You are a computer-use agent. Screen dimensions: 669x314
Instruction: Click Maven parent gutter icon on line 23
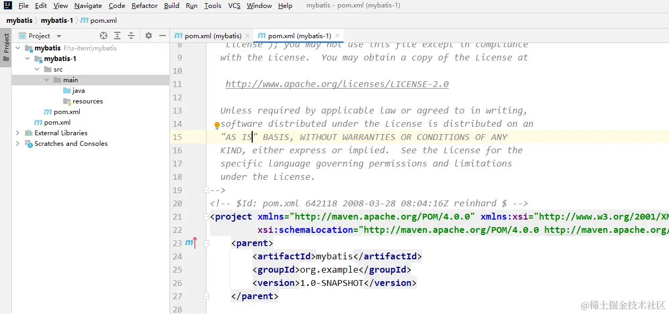pos(191,243)
